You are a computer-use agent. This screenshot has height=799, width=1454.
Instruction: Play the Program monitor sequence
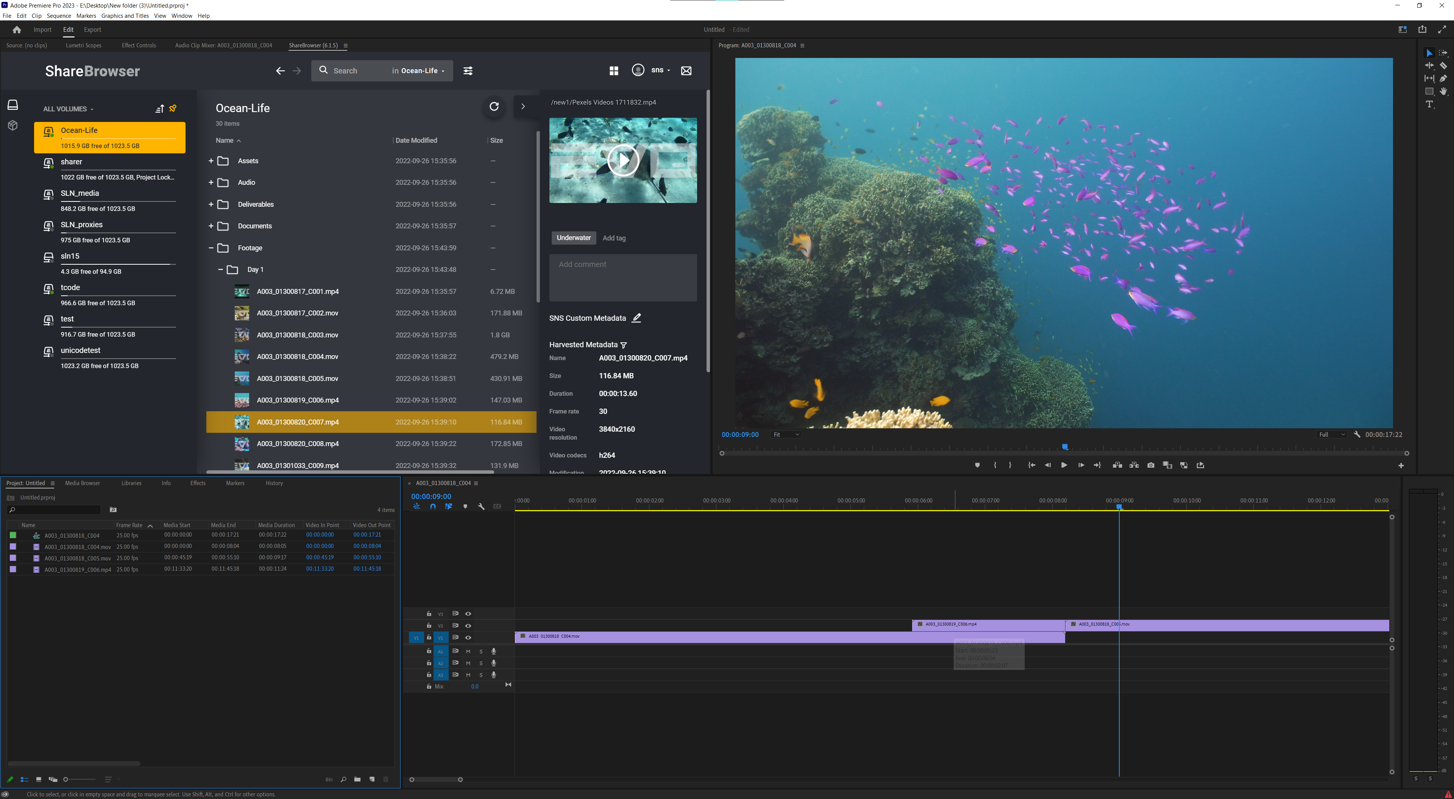click(1063, 465)
